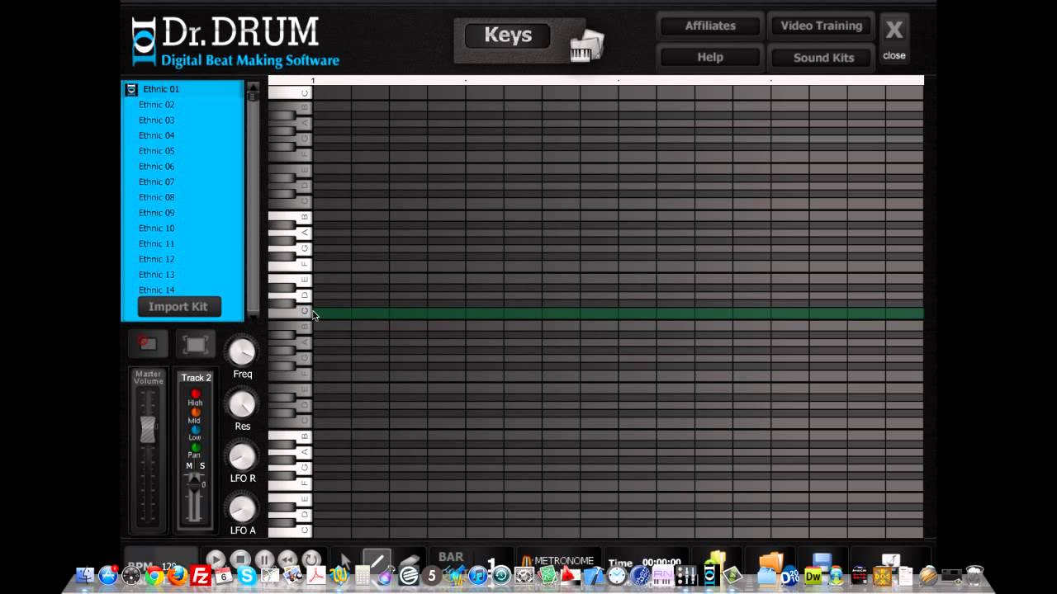Click the Freq knob
The width and height of the screenshot is (1057, 594).
(x=242, y=351)
